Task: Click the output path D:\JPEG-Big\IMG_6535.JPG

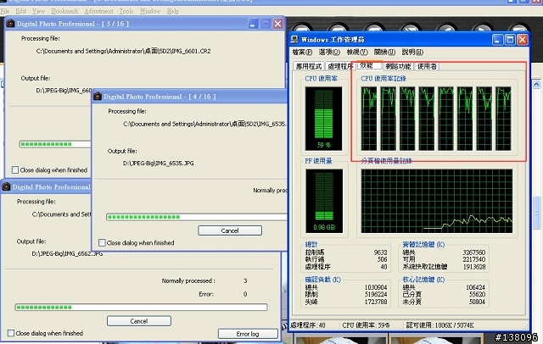Action: tap(159, 164)
